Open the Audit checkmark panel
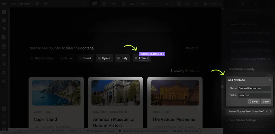 click(x=4, y=109)
